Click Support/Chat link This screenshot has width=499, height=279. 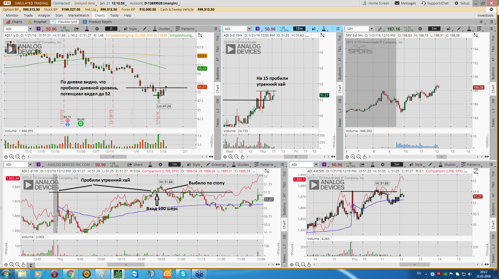pos(435,3)
